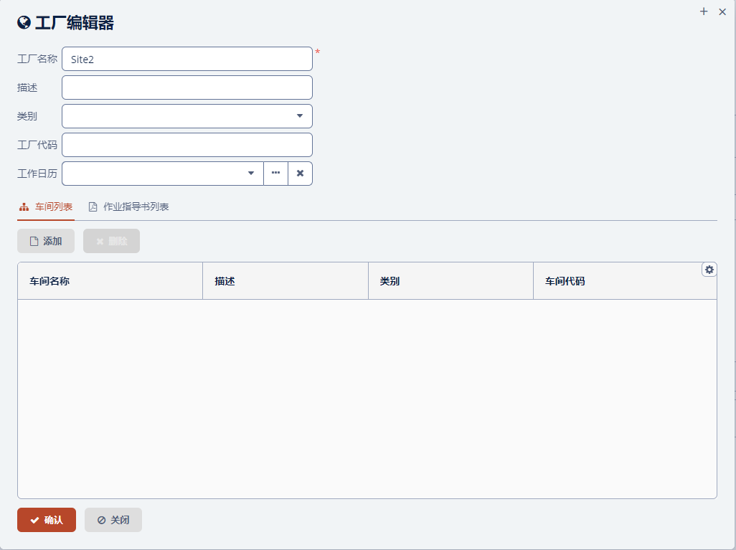Image resolution: width=736 pixels, height=550 pixels.
Task: Focus the 描述 input field
Action: pyautogui.click(x=187, y=87)
